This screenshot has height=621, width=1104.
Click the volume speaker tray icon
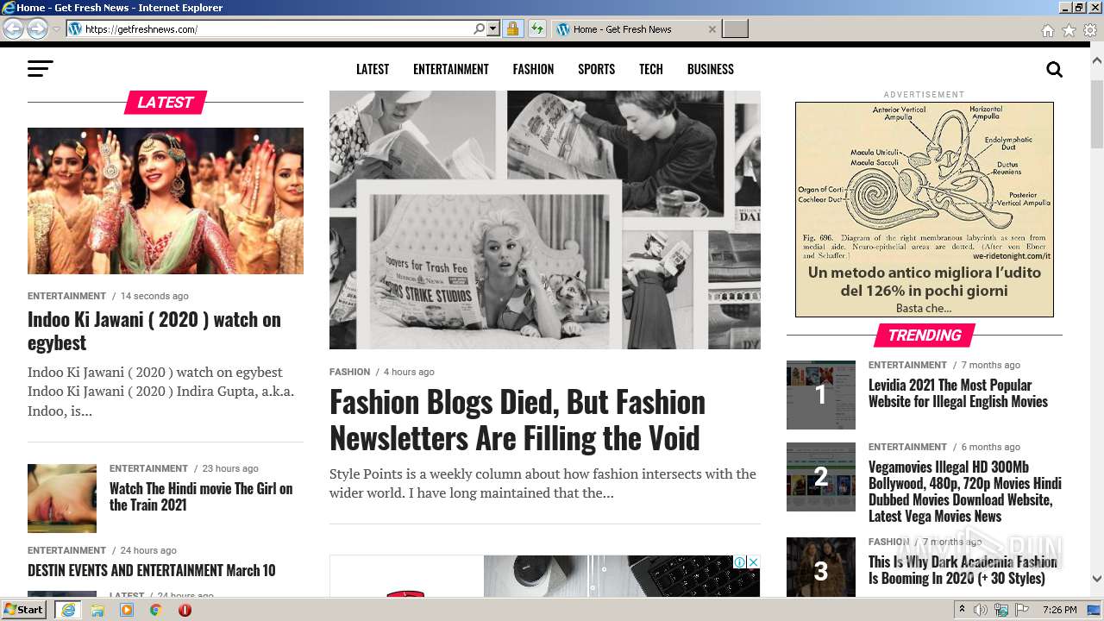981,610
